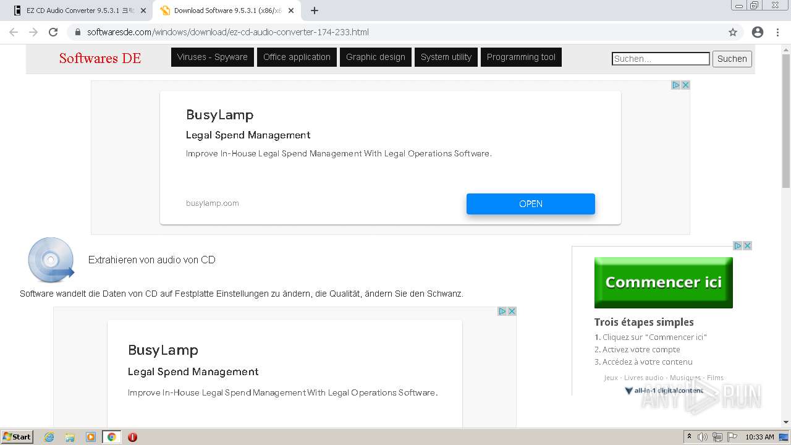Focus the Suchen search field
The image size is (791, 445).
pyautogui.click(x=661, y=59)
